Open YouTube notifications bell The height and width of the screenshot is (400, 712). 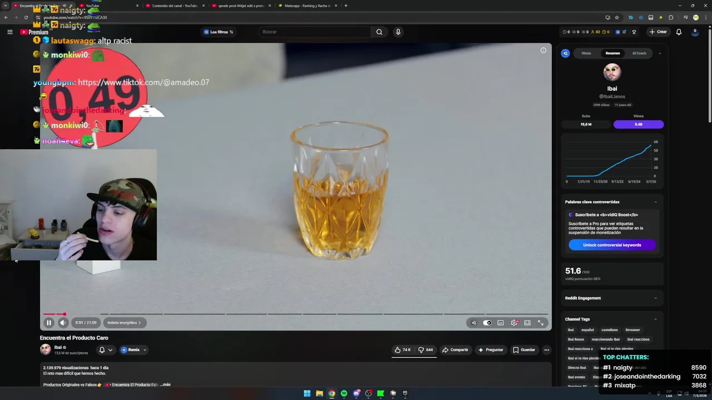(x=679, y=32)
